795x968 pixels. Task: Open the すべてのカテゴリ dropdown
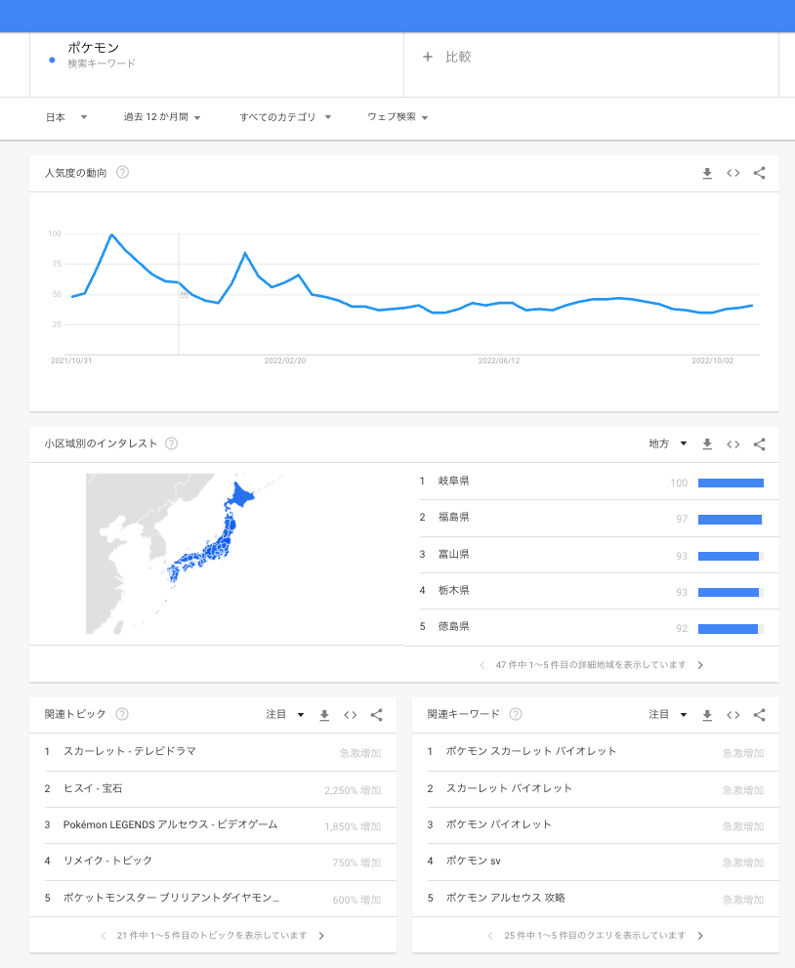point(285,117)
